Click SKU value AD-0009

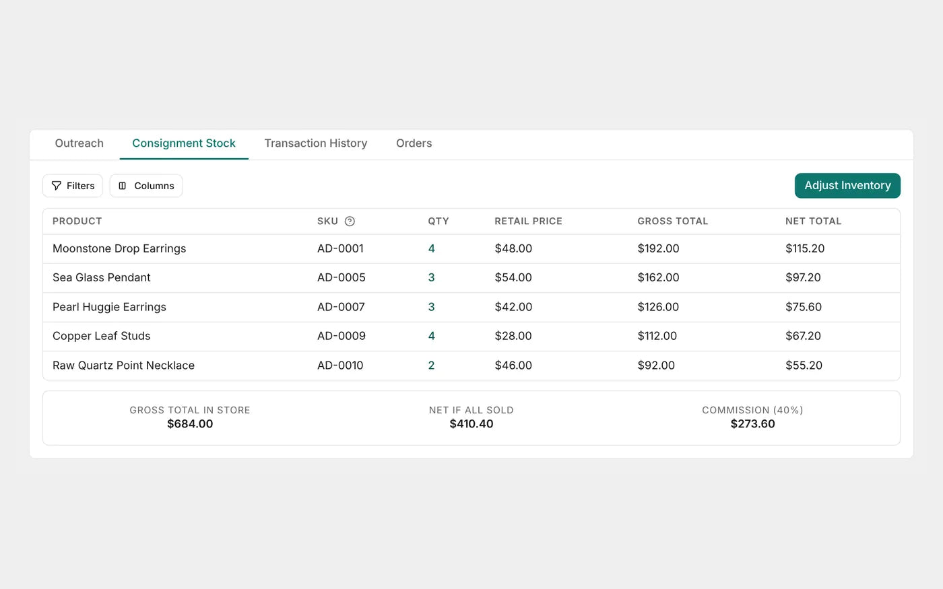pos(342,336)
